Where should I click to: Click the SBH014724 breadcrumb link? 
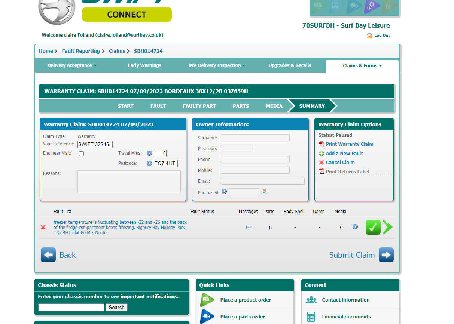coord(148,51)
